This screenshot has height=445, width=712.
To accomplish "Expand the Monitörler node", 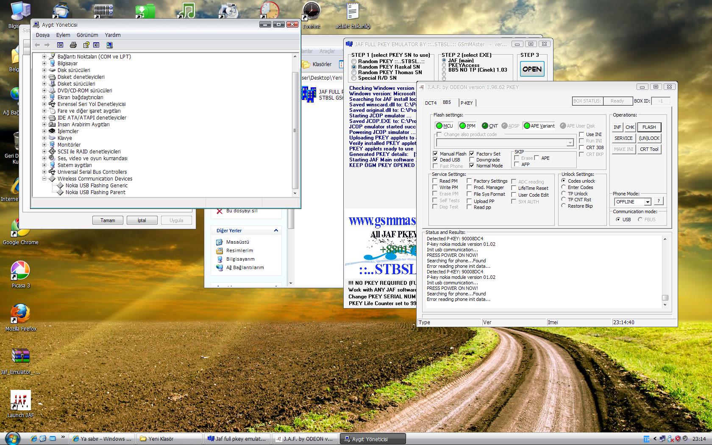I will point(44,145).
